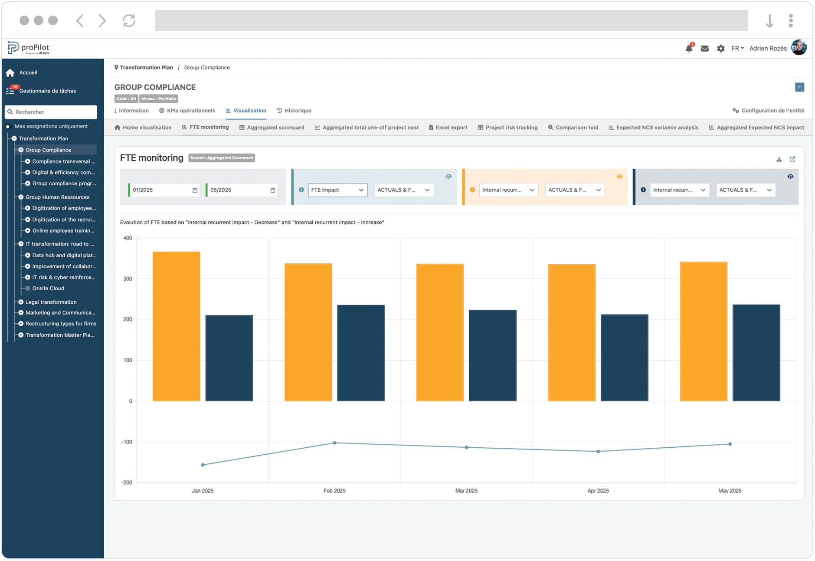Click the browser reload icon
This screenshot has height=561, width=815.
(129, 20)
